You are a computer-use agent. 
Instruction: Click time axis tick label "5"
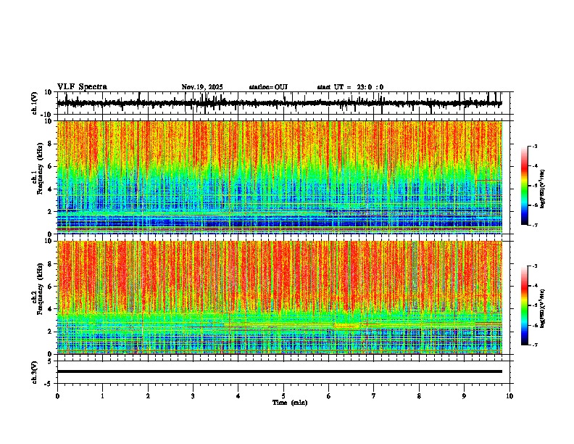pos(283,396)
